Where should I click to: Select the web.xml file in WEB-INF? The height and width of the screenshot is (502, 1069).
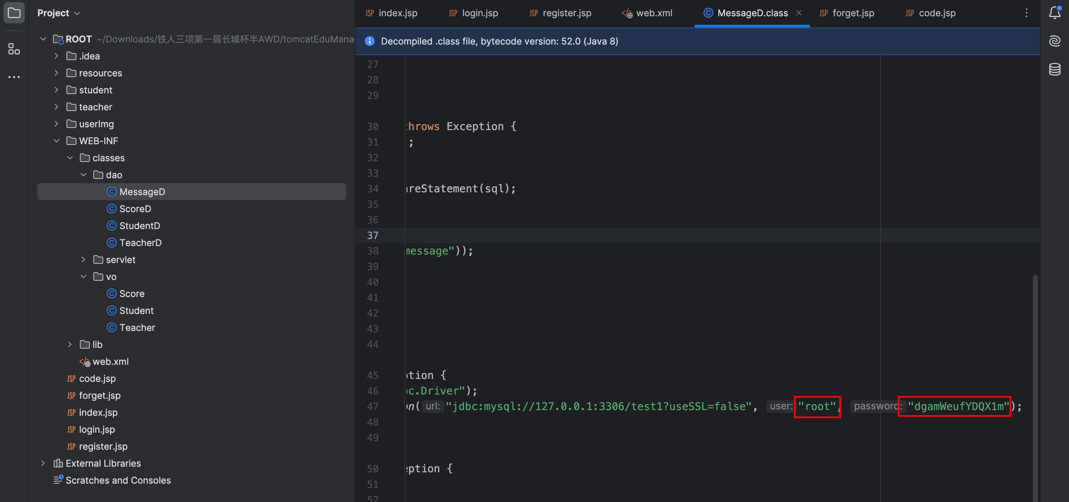tap(110, 361)
